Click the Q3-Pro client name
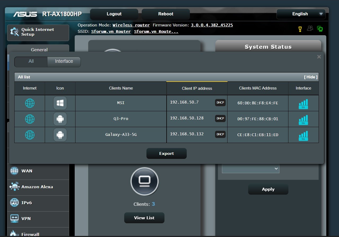 (x=121, y=119)
